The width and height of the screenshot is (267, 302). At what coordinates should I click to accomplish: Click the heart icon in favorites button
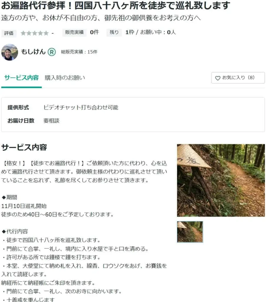click(217, 78)
